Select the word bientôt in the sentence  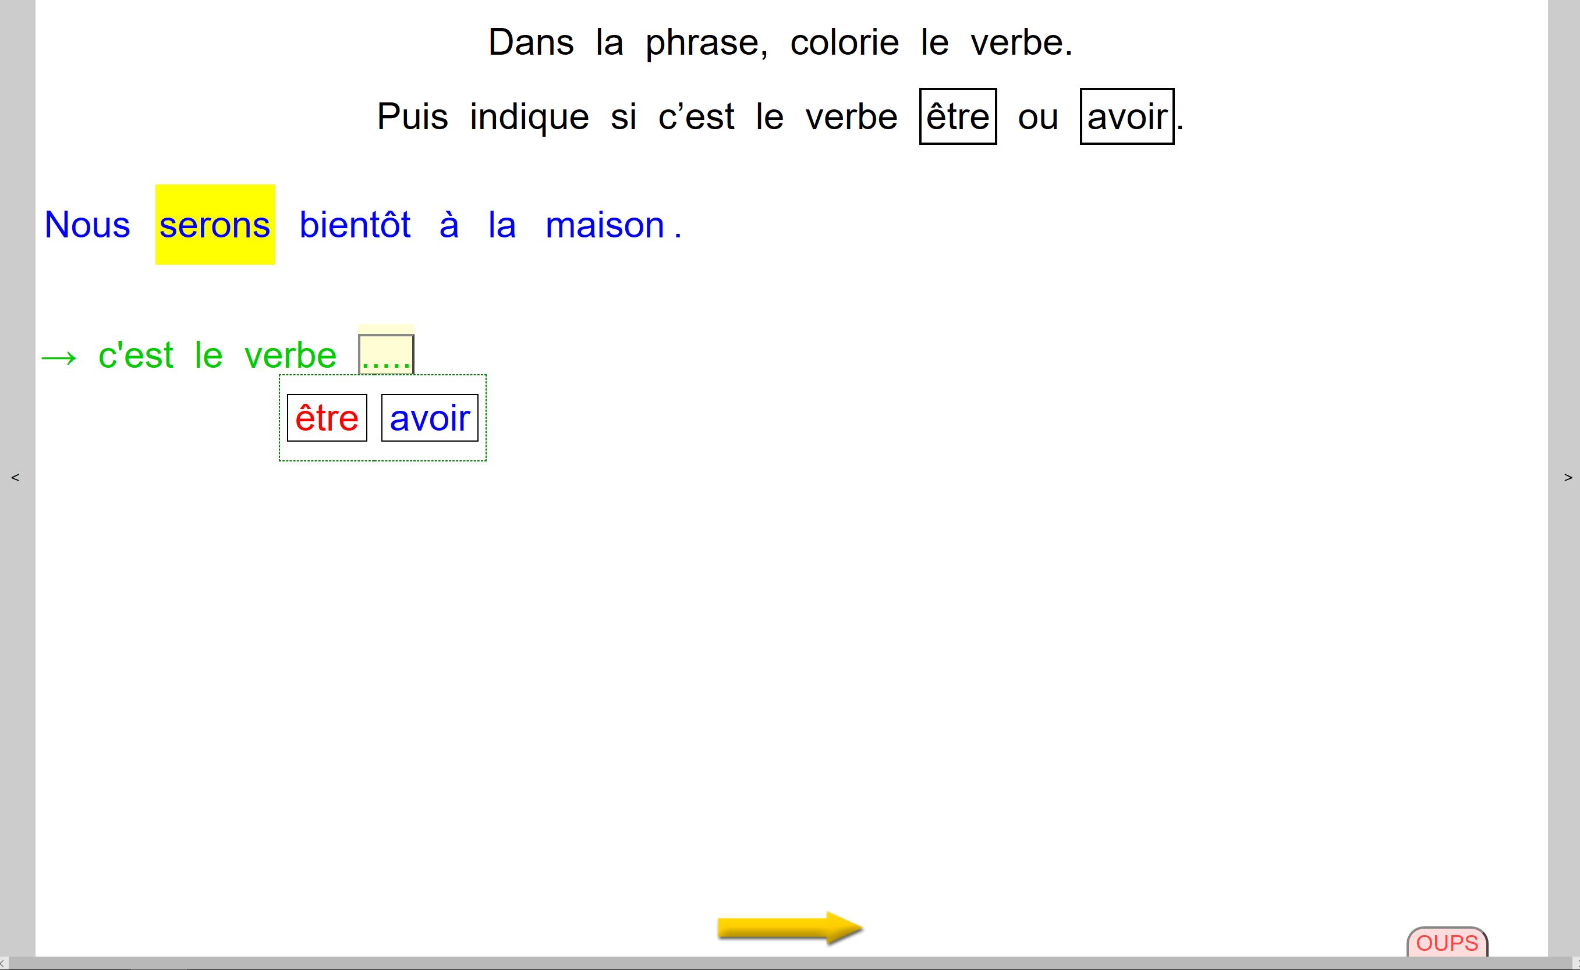point(355,225)
